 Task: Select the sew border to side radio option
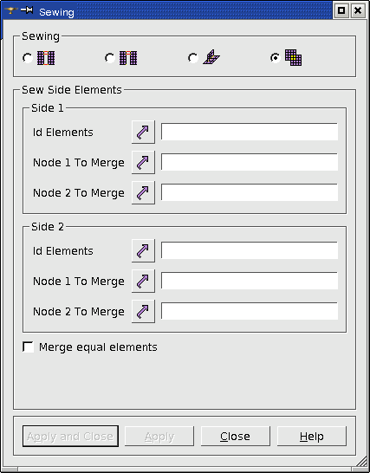[193, 58]
